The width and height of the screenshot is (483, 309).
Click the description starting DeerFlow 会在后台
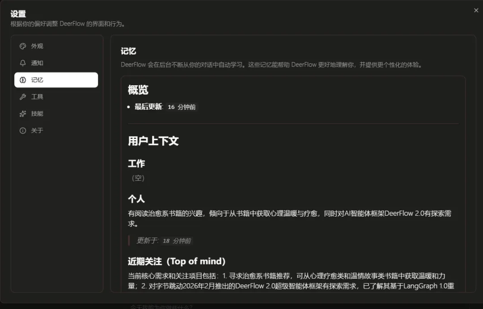point(272,65)
